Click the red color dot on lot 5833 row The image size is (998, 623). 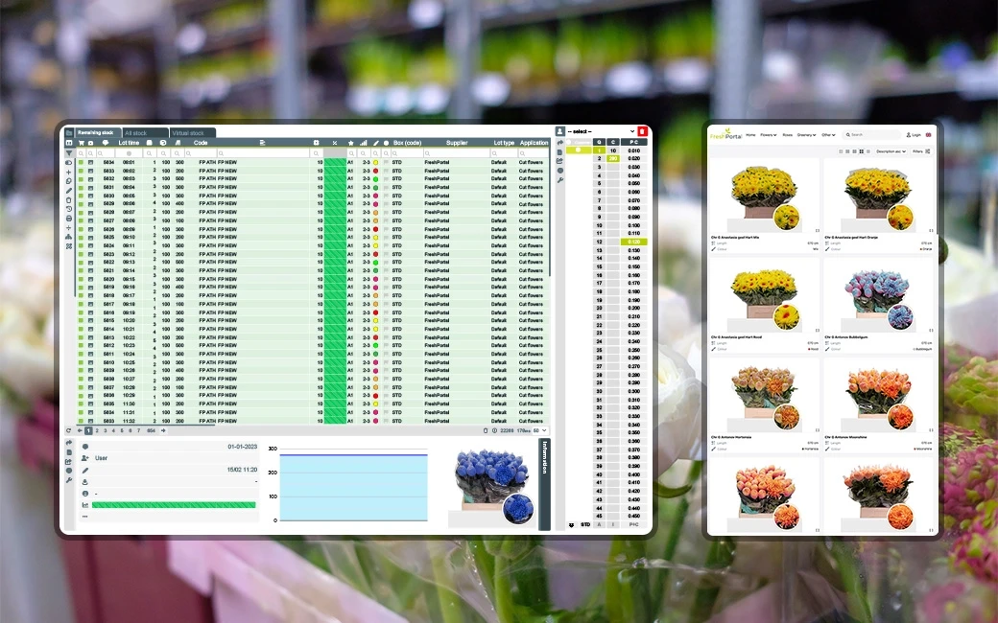coord(375,171)
